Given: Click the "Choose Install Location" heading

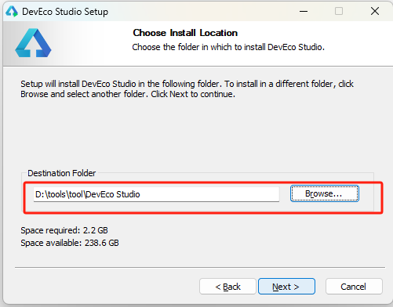Looking at the screenshot, I should 185,33.
